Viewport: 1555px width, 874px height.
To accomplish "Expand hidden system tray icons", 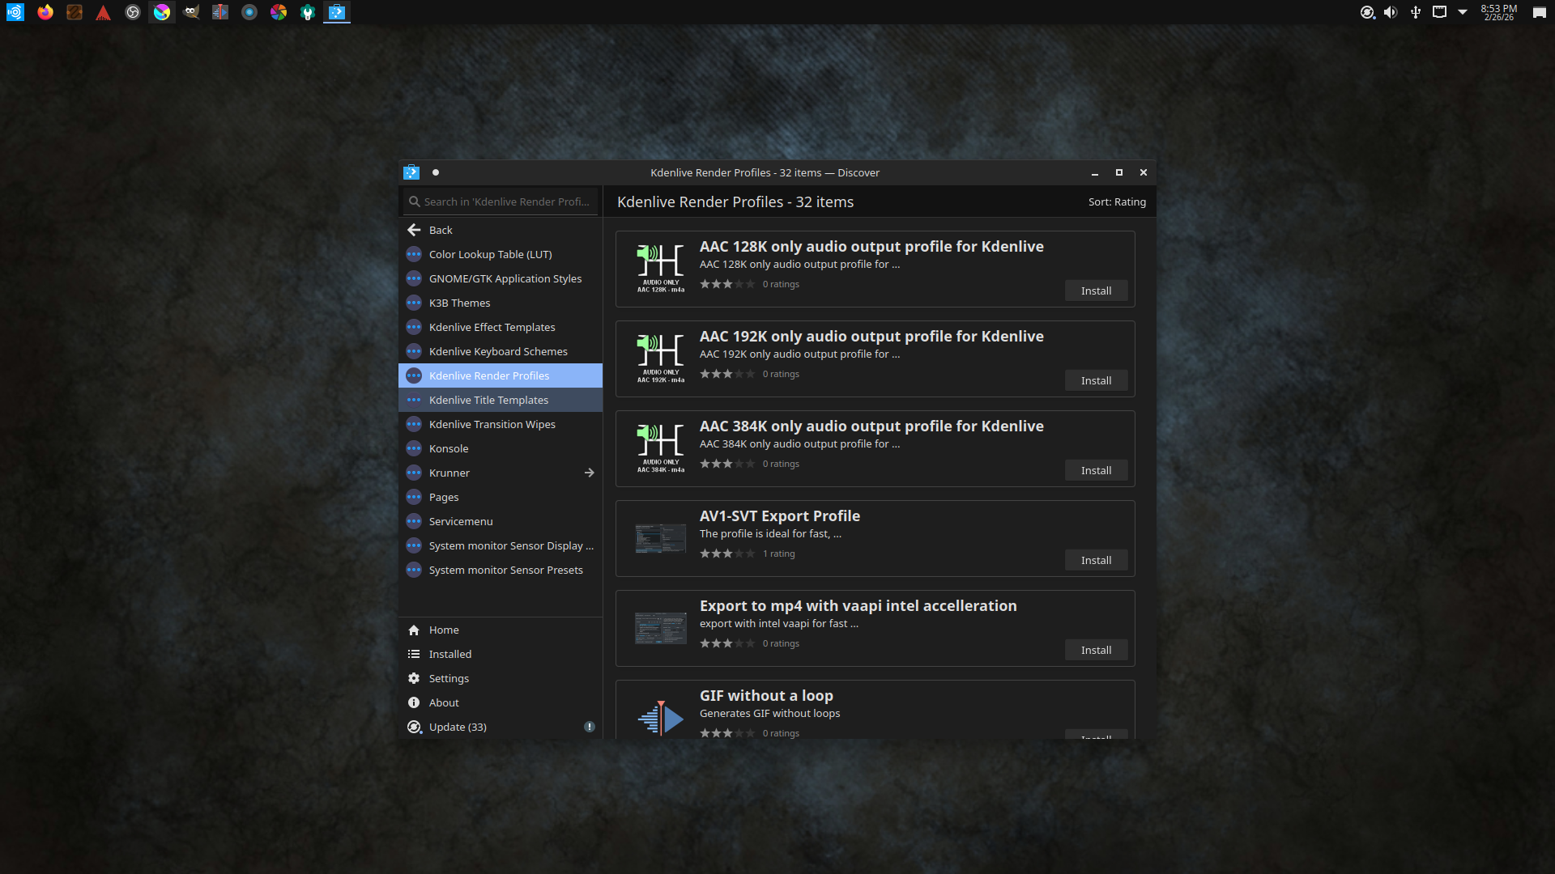I will coord(1463,12).
